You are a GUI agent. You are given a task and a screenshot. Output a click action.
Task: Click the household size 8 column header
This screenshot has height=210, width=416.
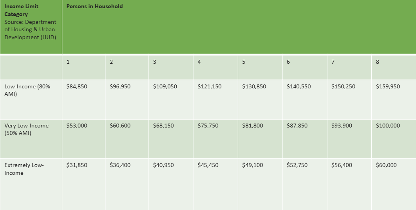click(378, 63)
